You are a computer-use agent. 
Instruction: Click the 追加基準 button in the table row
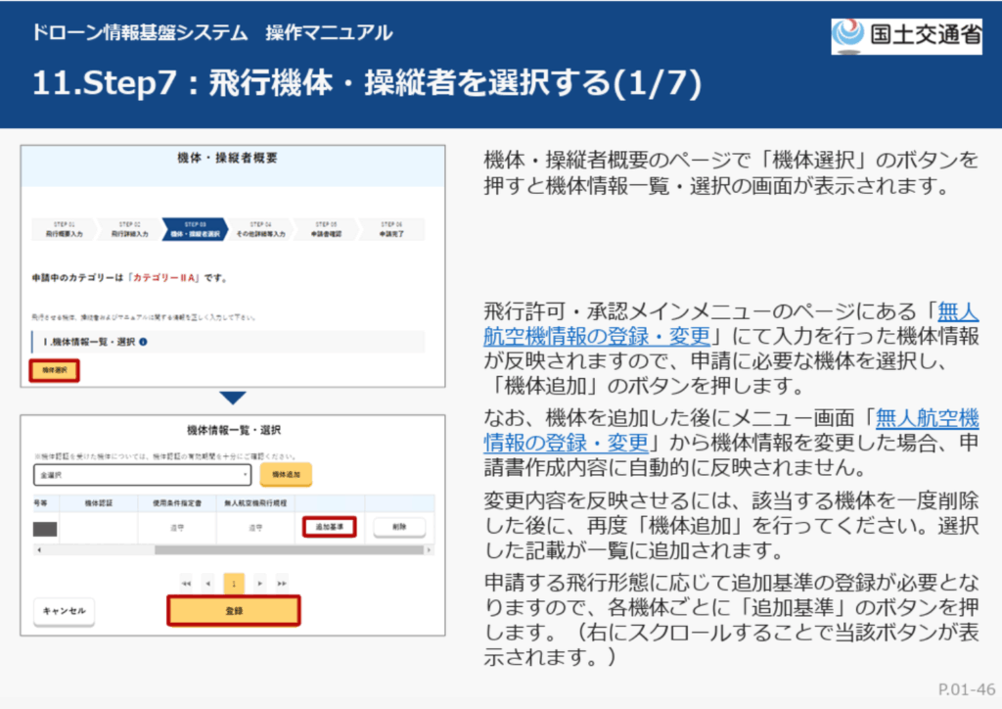coord(329,527)
